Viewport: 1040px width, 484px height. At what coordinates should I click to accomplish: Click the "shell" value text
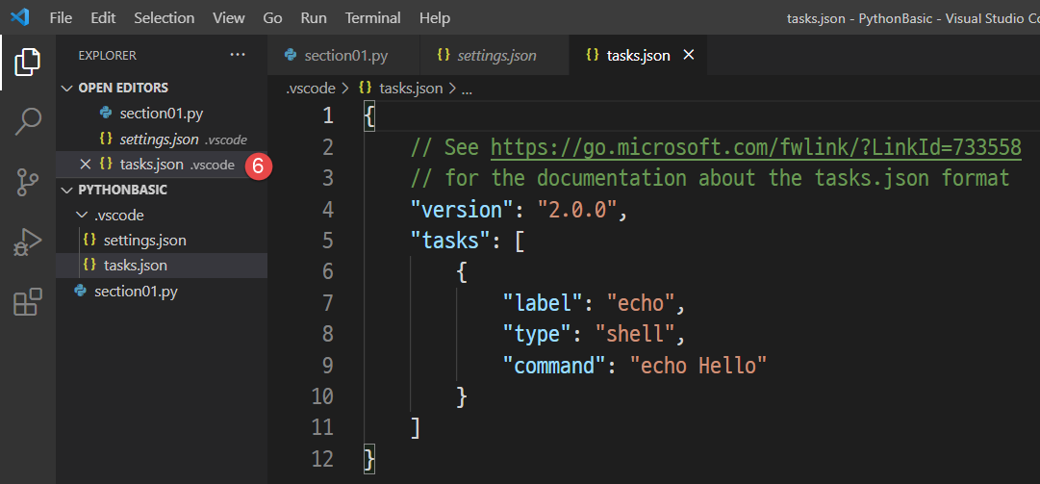(635, 334)
